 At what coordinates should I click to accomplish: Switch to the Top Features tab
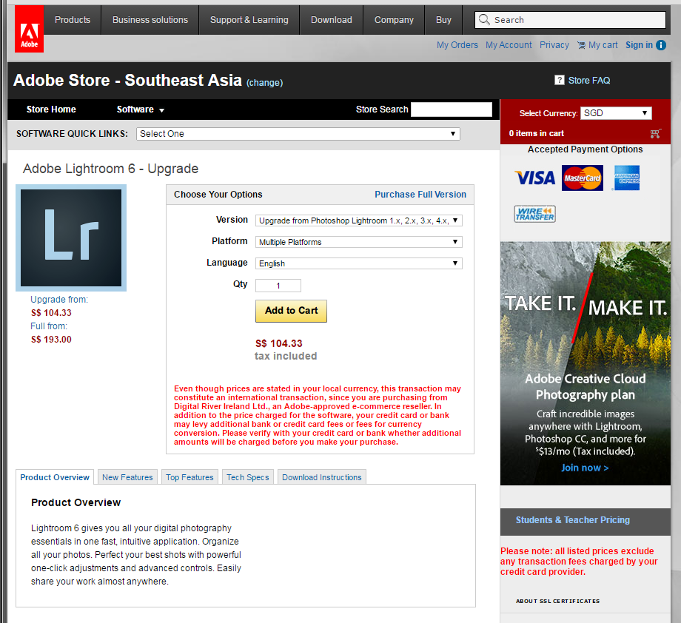(x=189, y=477)
